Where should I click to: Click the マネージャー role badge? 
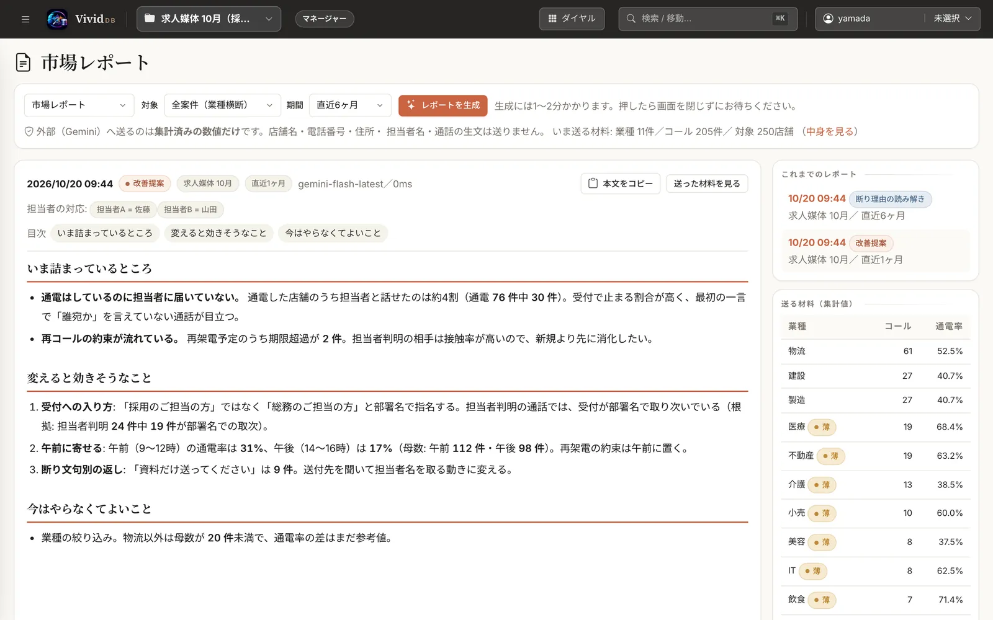tap(325, 19)
